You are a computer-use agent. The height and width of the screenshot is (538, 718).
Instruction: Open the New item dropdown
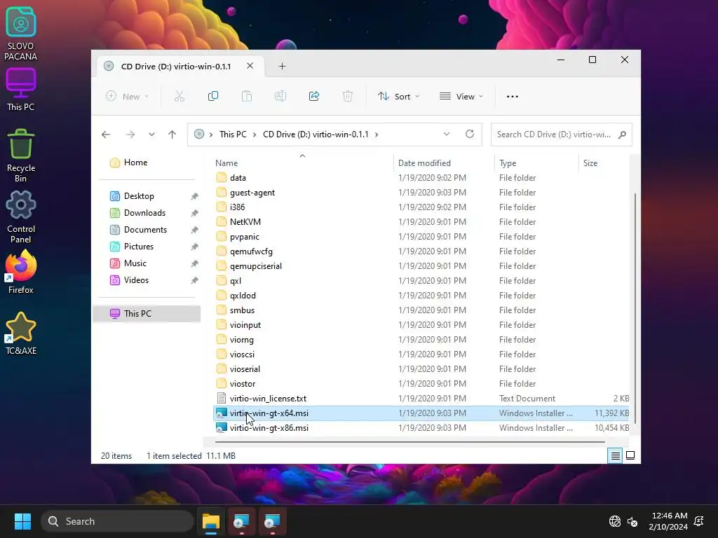(128, 97)
